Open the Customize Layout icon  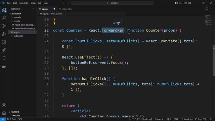(x=189, y=3)
